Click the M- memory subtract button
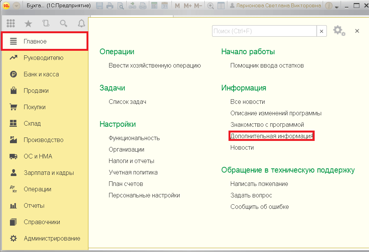The width and height of the screenshot is (369, 252). click(198, 6)
